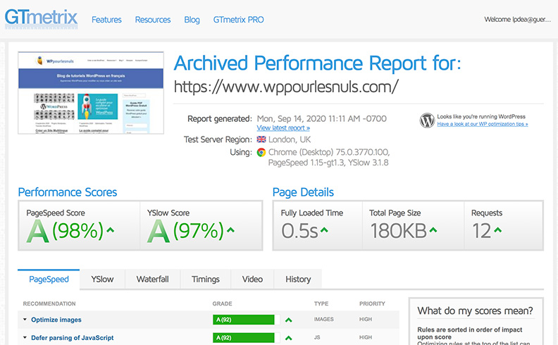Viewport: 558px width, 345px height.
Task: Open the History tab
Action: coord(298,280)
